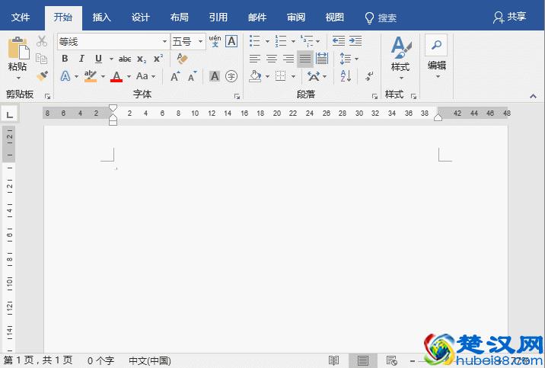Screen dimensions: 545x368
Task: Click the Cut scissors icon
Action: (42, 41)
